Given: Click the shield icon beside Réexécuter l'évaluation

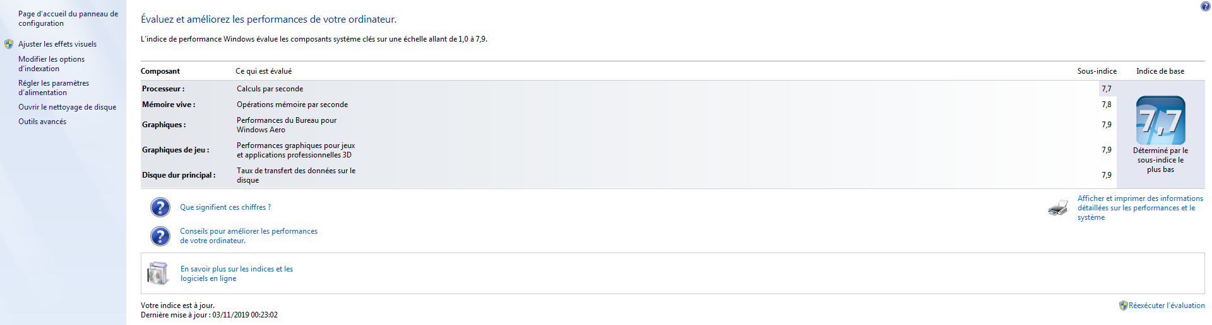Looking at the screenshot, I should click(1123, 305).
